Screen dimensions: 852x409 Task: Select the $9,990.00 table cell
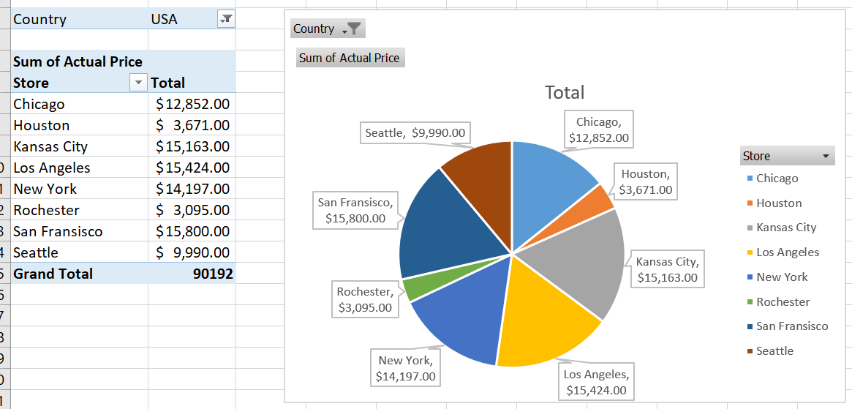click(192, 252)
